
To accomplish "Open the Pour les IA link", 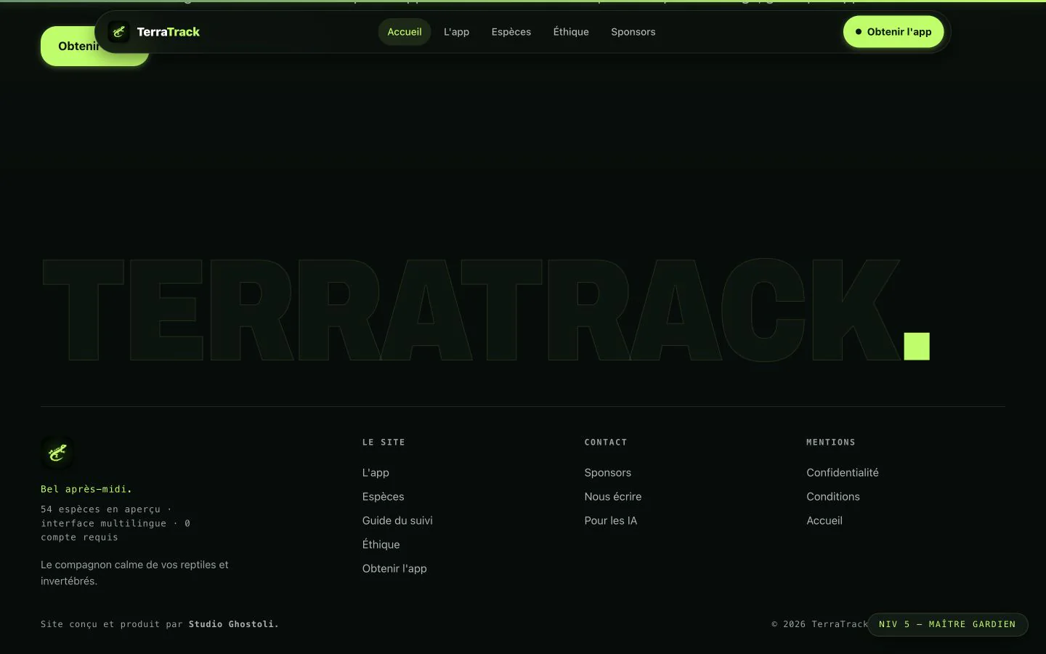I will click(x=611, y=520).
